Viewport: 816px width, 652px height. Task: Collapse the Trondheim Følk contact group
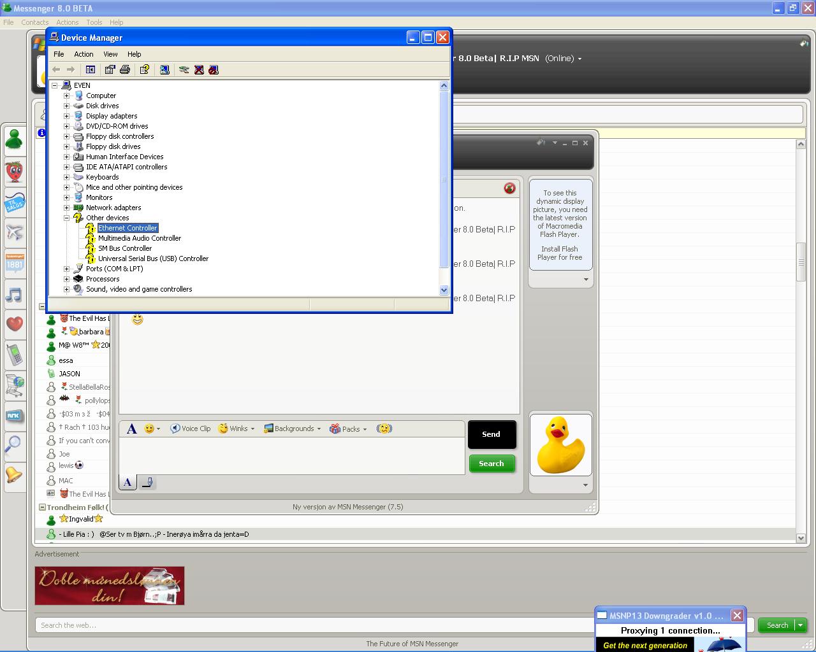point(42,507)
